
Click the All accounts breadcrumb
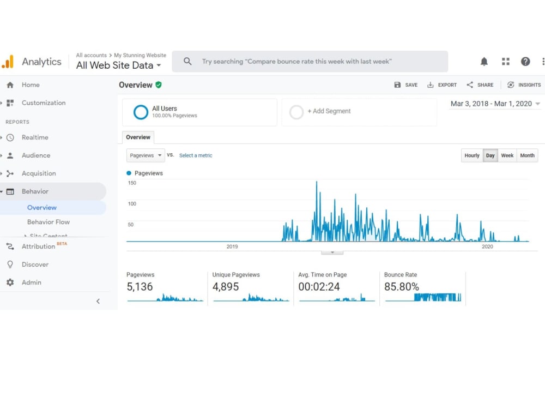(92, 55)
